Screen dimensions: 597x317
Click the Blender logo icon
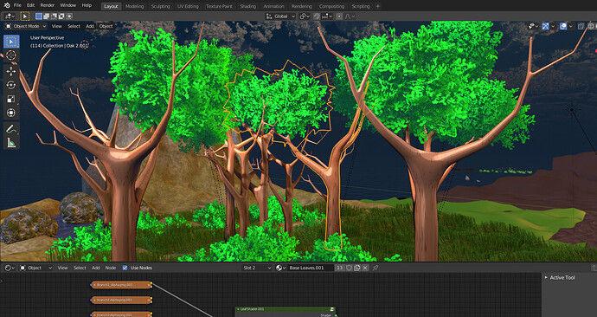point(6,5)
